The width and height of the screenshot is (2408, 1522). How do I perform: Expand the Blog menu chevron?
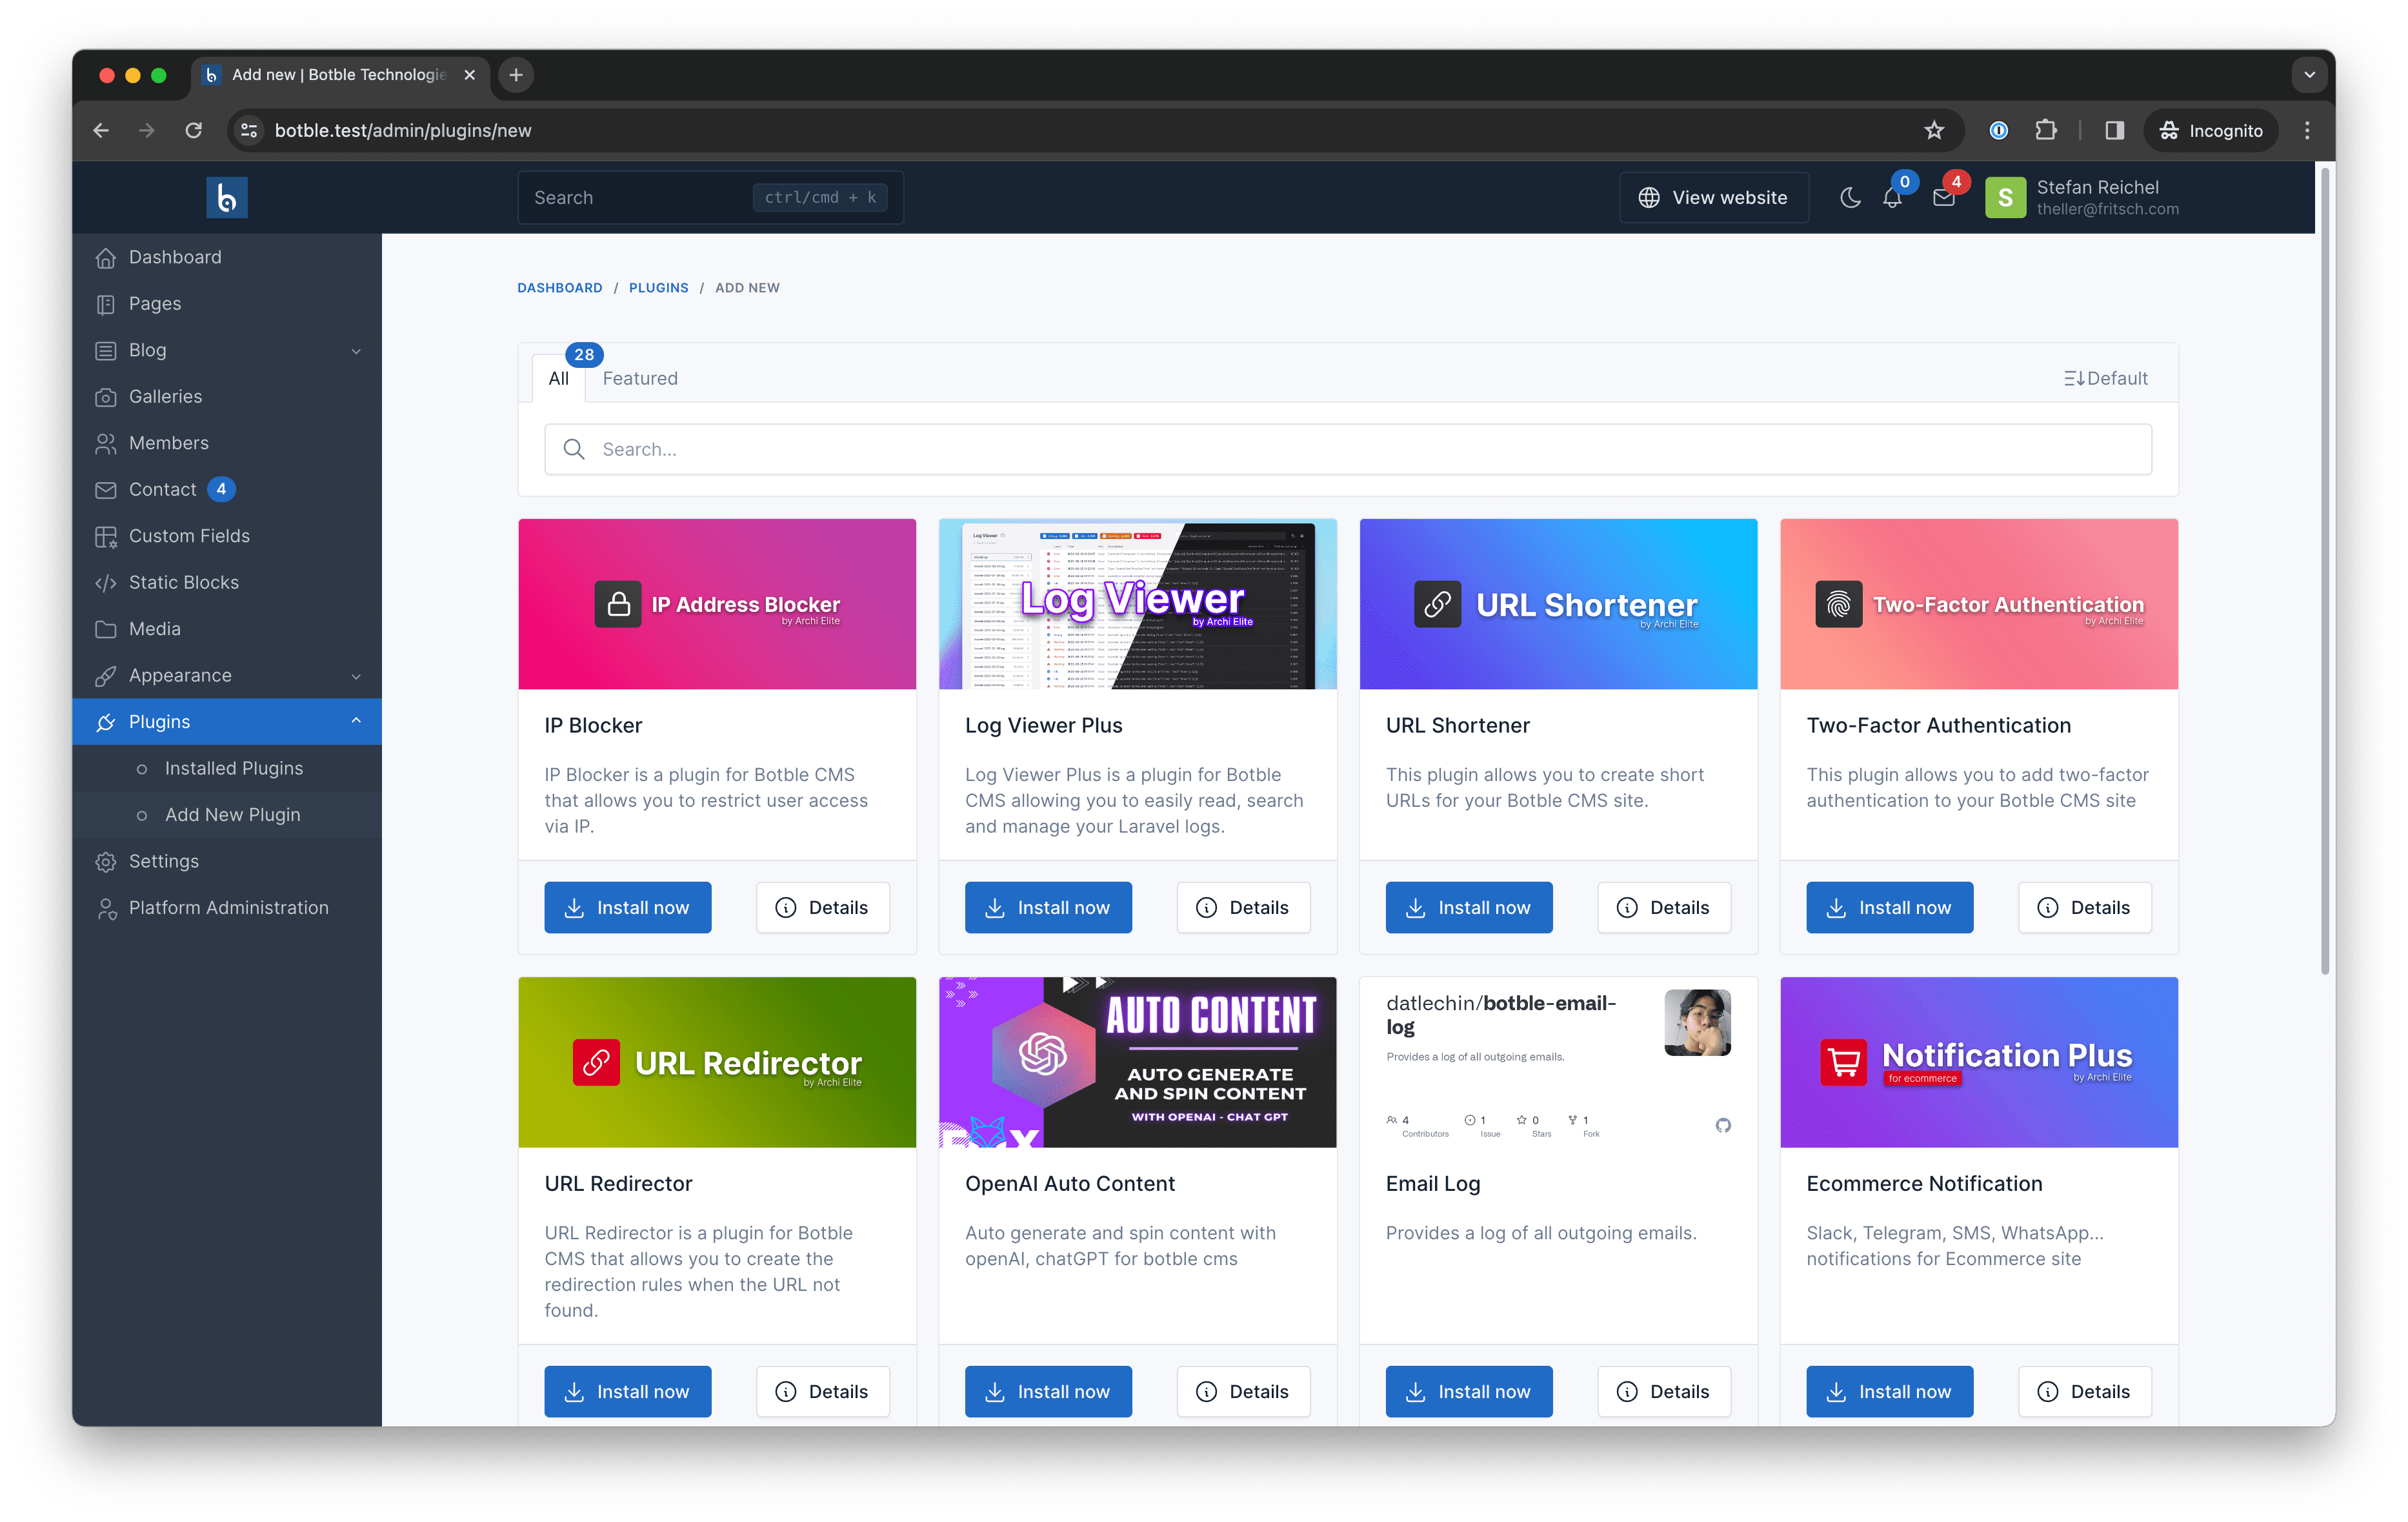click(356, 350)
